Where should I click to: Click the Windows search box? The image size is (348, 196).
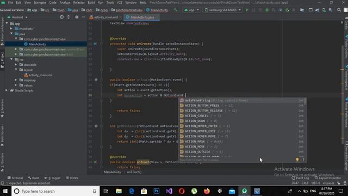tap(55, 191)
